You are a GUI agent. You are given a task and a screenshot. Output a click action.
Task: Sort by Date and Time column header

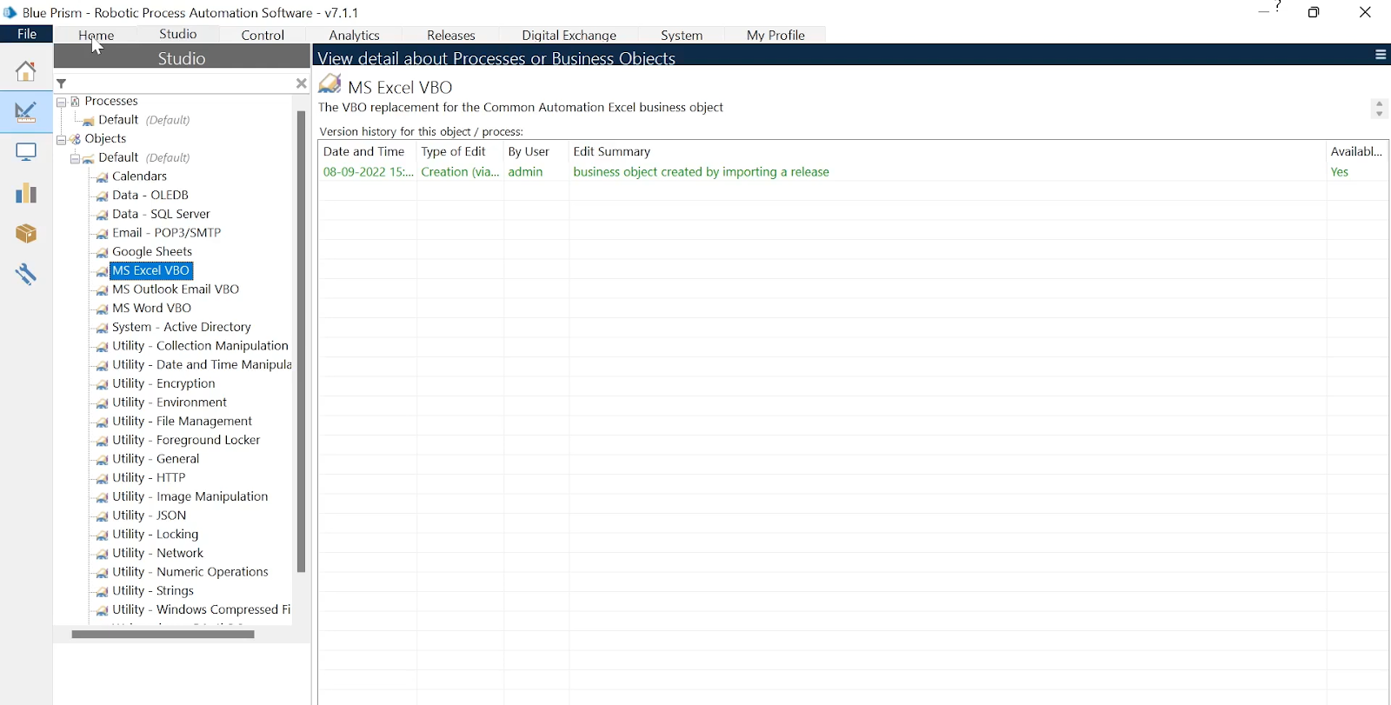coord(368,151)
